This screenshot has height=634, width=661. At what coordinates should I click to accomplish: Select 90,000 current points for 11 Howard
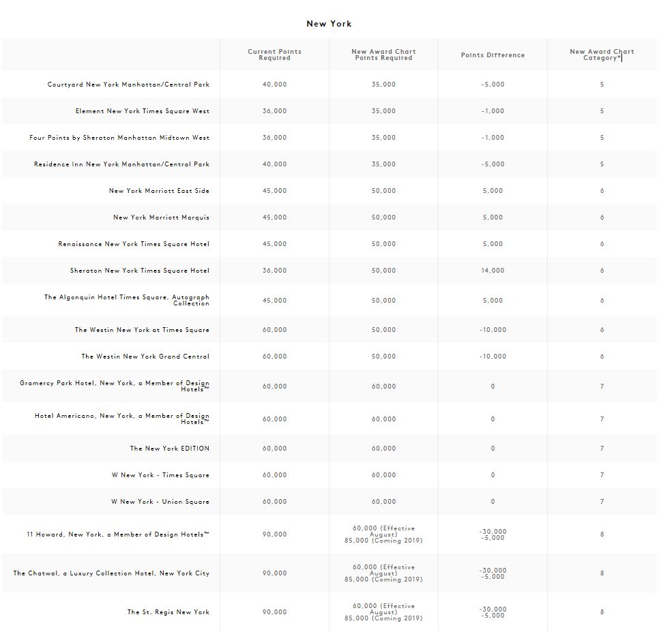(x=274, y=534)
